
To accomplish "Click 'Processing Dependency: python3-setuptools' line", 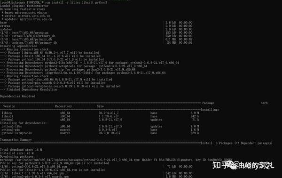I will [x=77, y=66].
